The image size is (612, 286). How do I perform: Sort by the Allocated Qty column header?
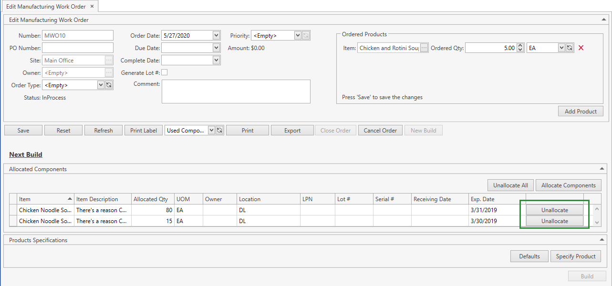[x=151, y=199]
